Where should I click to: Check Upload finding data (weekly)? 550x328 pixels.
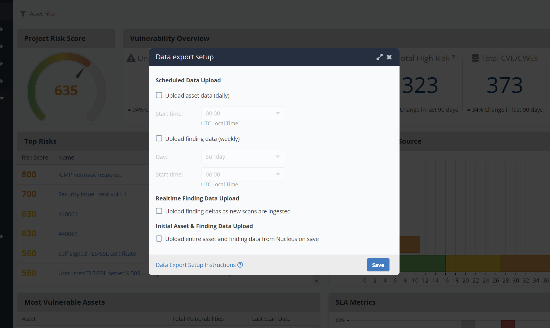pos(159,138)
